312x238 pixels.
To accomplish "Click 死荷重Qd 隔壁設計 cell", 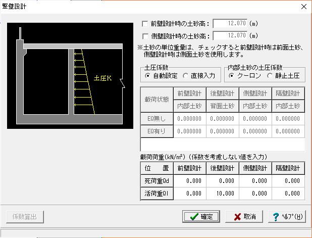I will pos(288,181).
